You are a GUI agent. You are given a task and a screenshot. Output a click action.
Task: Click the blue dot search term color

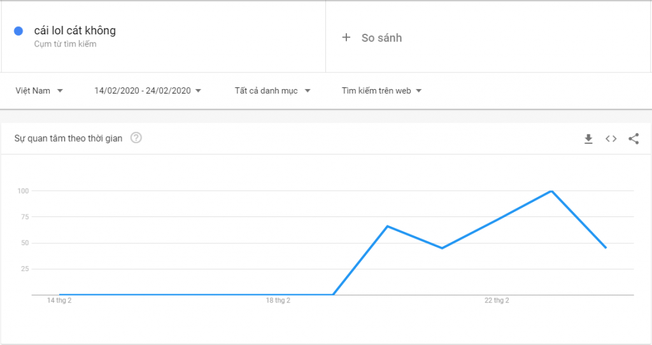pyautogui.click(x=18, y=31)
